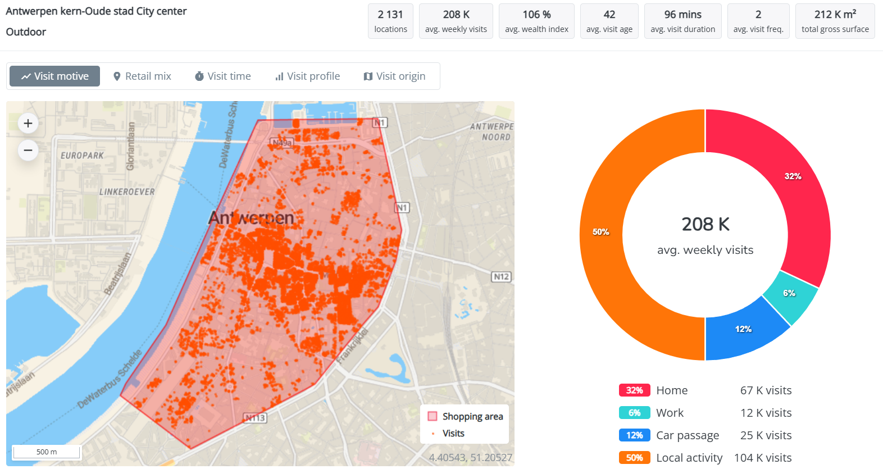
Task: Click the Home legend label
Action: [x=672, y=390]
